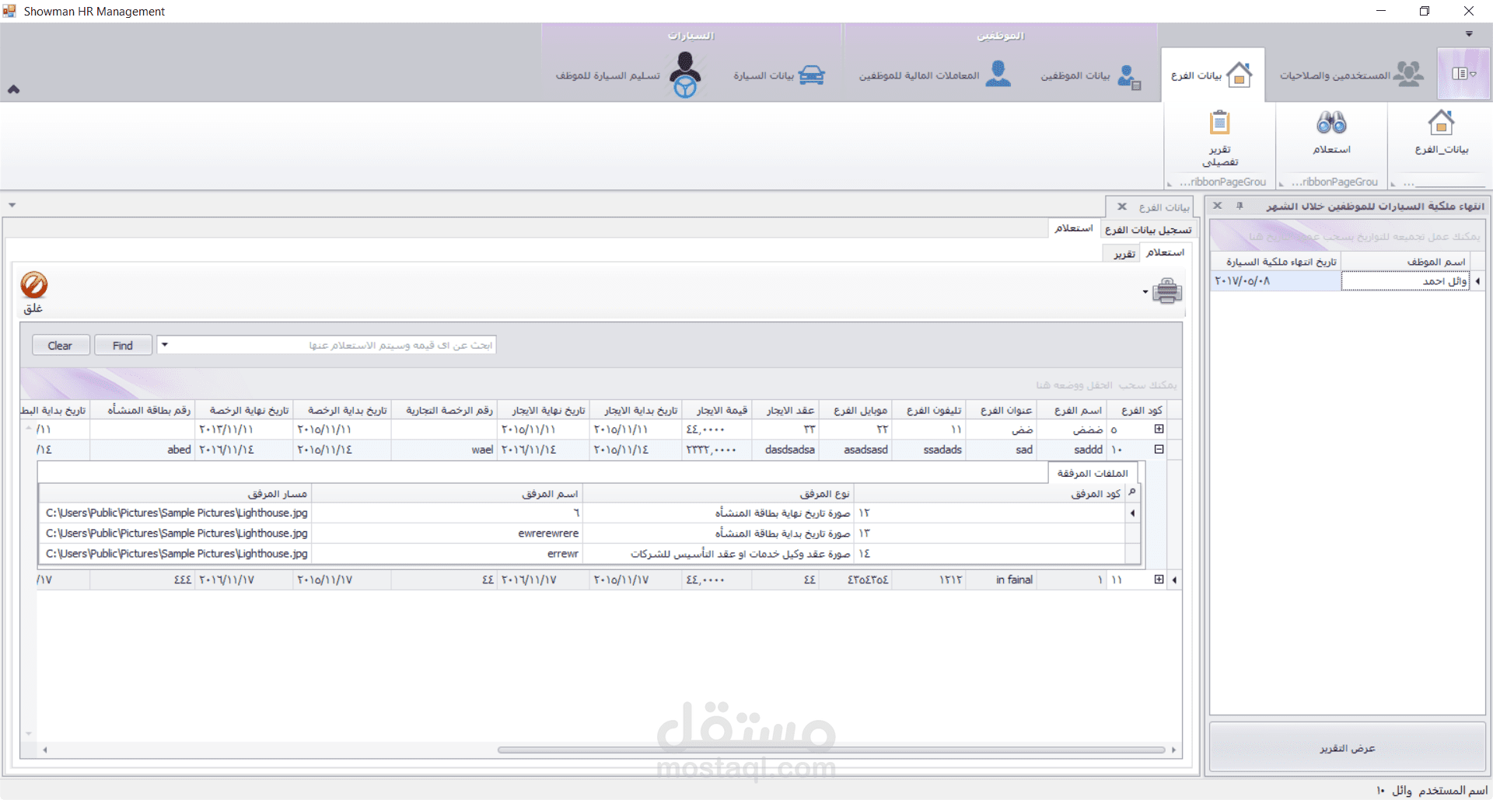
Task: Click the Clear button
Action: [x=61, y=346]
